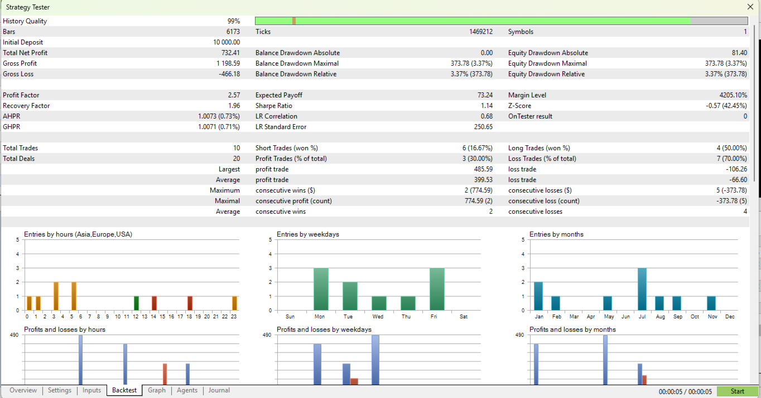Click the green hour 12 entries bar
The height and width of the screenshot is (398, 761).
pos(136,303)
